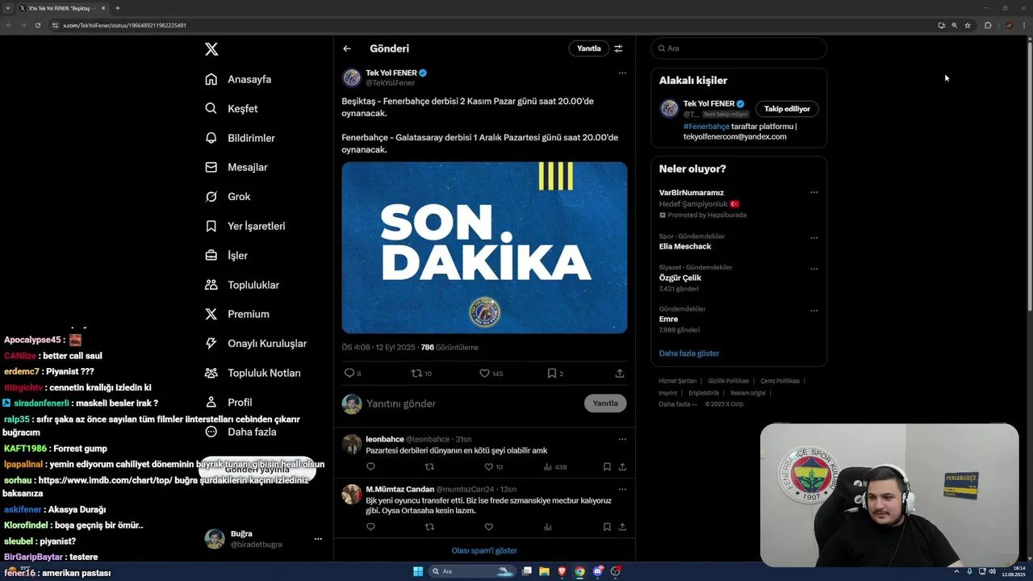Click the X logo in the sidebar
Viewport: 1033px width, 581px height.
[211, 49]
